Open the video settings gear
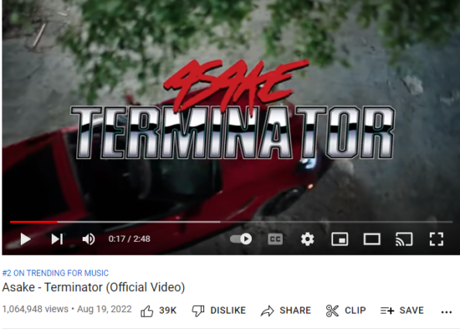460x329 pixels. (308, 239)
